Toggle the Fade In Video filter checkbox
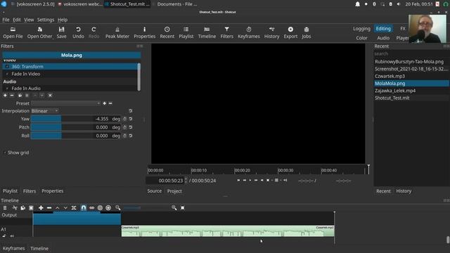 click(7, 74)
